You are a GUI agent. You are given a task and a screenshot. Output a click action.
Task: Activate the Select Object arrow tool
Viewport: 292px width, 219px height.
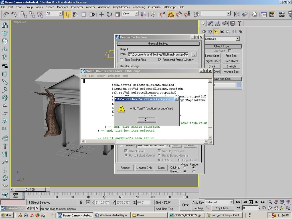pos(67,15)
